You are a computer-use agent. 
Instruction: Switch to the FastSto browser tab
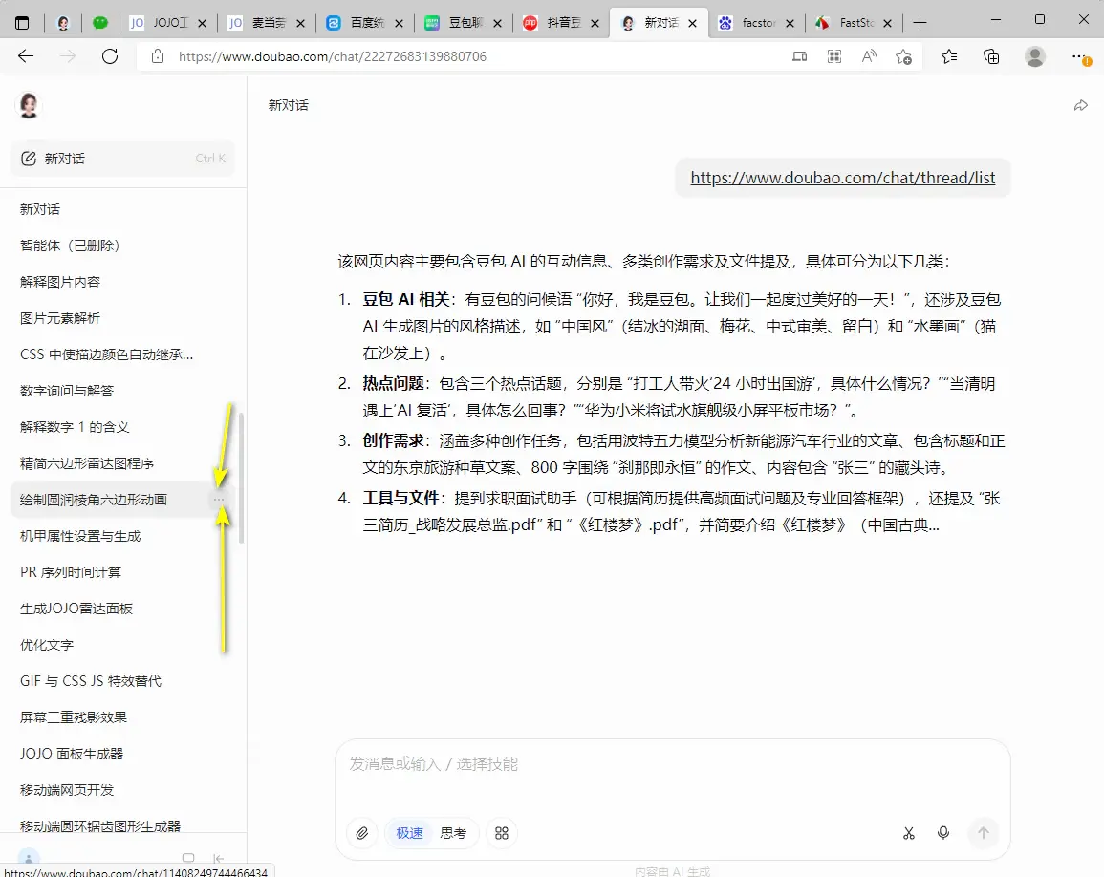coord(855,23)
